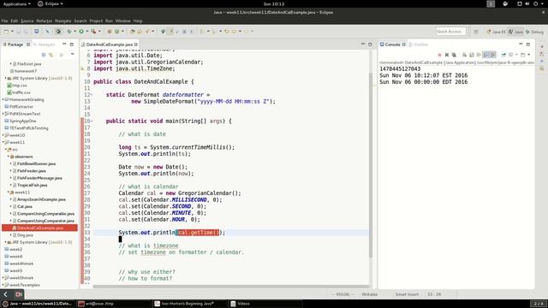Click the editor horizontal scrollbar
The height and width of the screenshot is (308, 548).
tap(230, 287)
